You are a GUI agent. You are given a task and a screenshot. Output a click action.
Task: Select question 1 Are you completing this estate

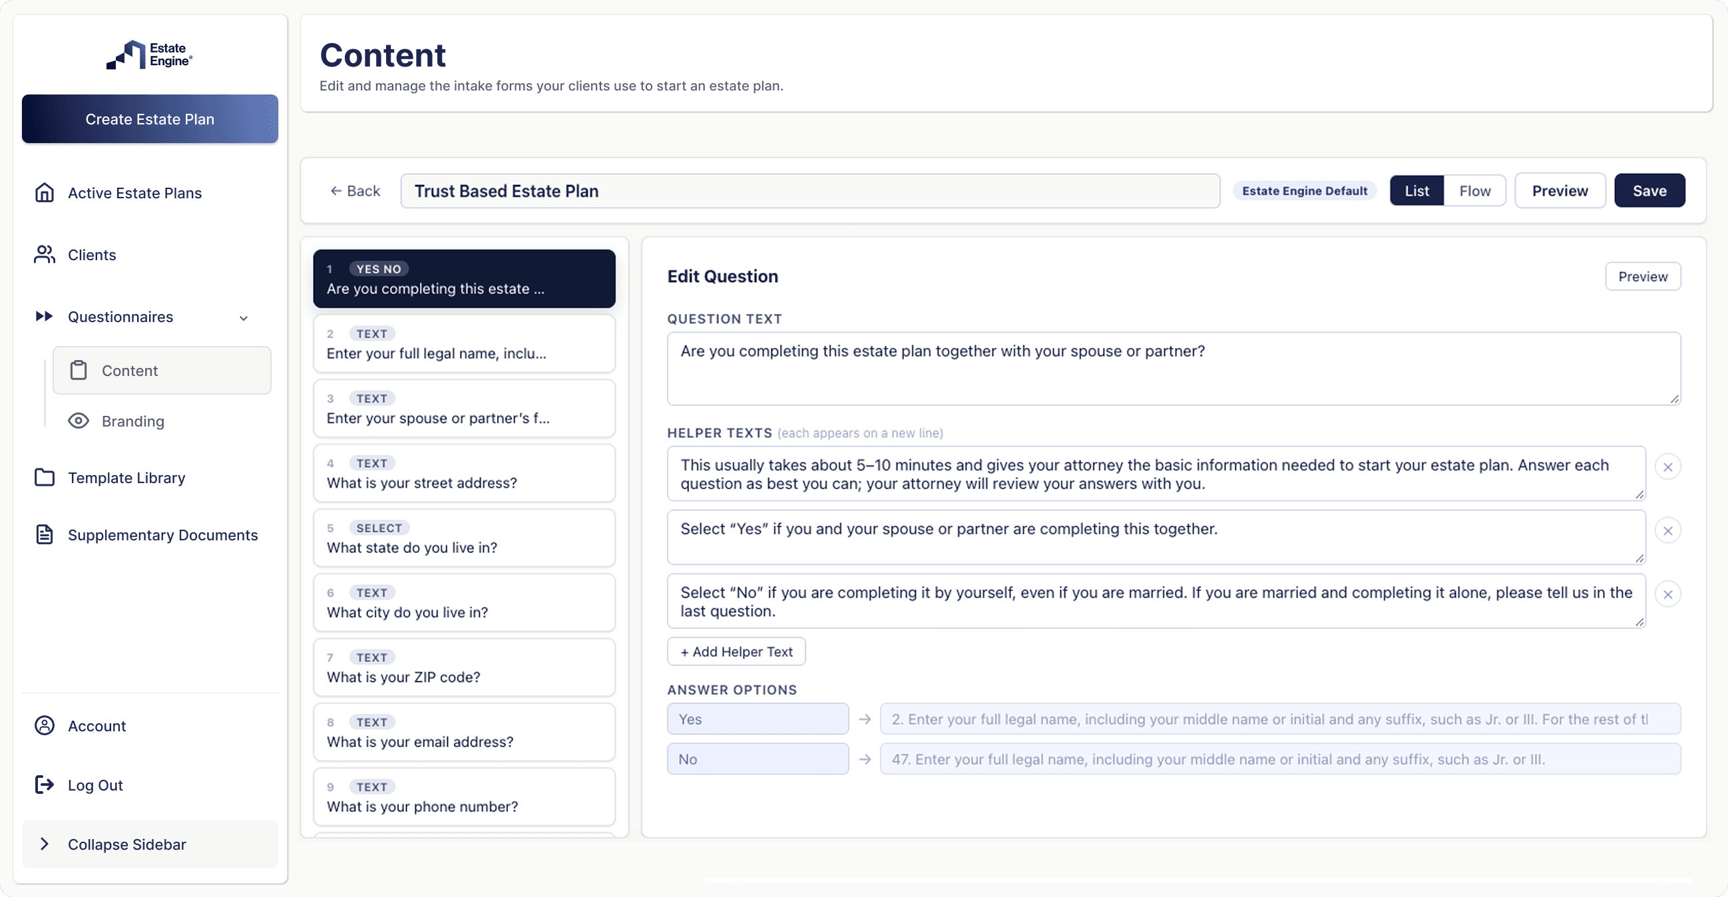point(463,279)
